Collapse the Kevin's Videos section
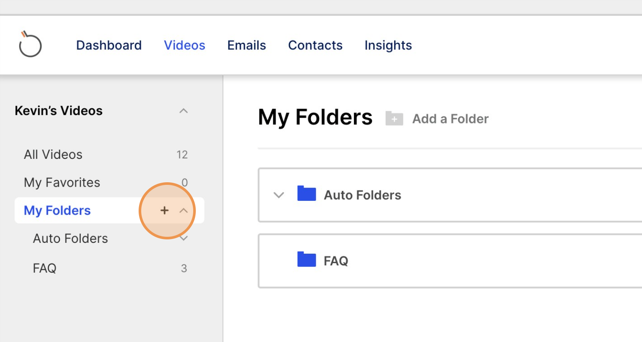Viewport: 642px width, 342px height. [184, 111]
